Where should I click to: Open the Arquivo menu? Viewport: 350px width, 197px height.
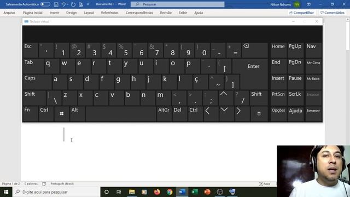pos(9,13)
